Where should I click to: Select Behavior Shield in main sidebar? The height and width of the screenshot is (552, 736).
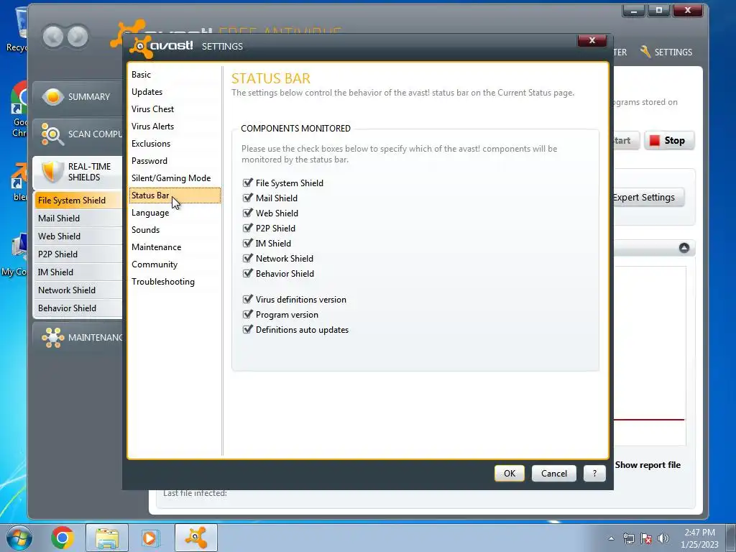pos(78,308)
